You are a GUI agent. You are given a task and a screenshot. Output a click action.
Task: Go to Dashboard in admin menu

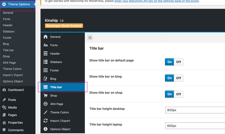[x=16, y=90]
